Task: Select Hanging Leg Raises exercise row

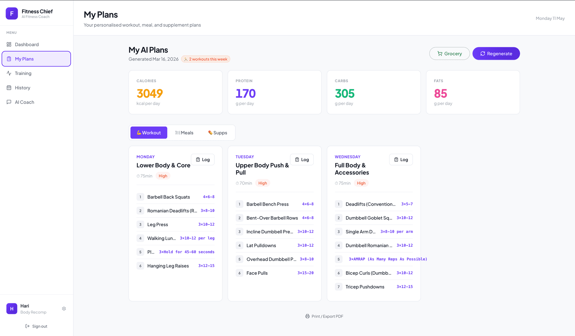Action: pos(176,266)
